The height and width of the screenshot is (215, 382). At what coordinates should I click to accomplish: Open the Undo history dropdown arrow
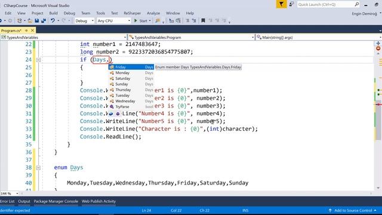coord(58,21)
